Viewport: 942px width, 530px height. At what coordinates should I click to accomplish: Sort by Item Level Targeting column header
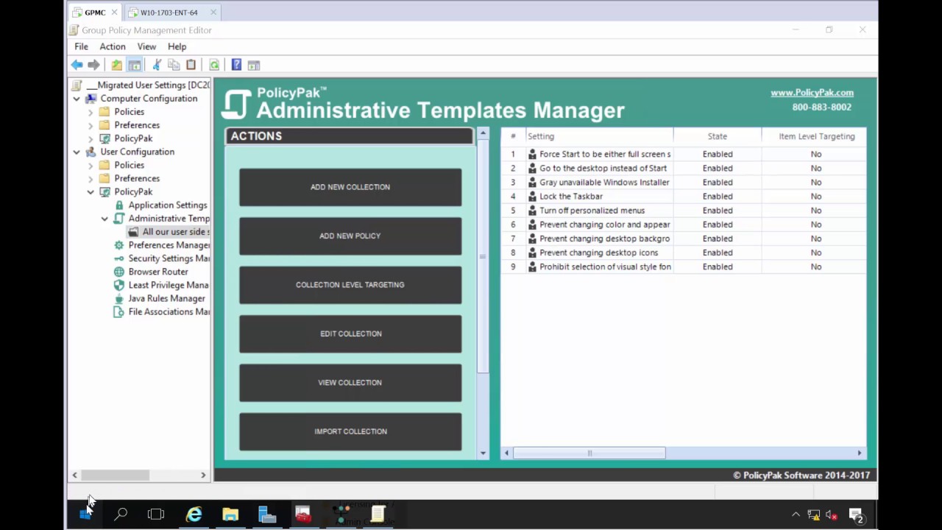pos(816,136)
